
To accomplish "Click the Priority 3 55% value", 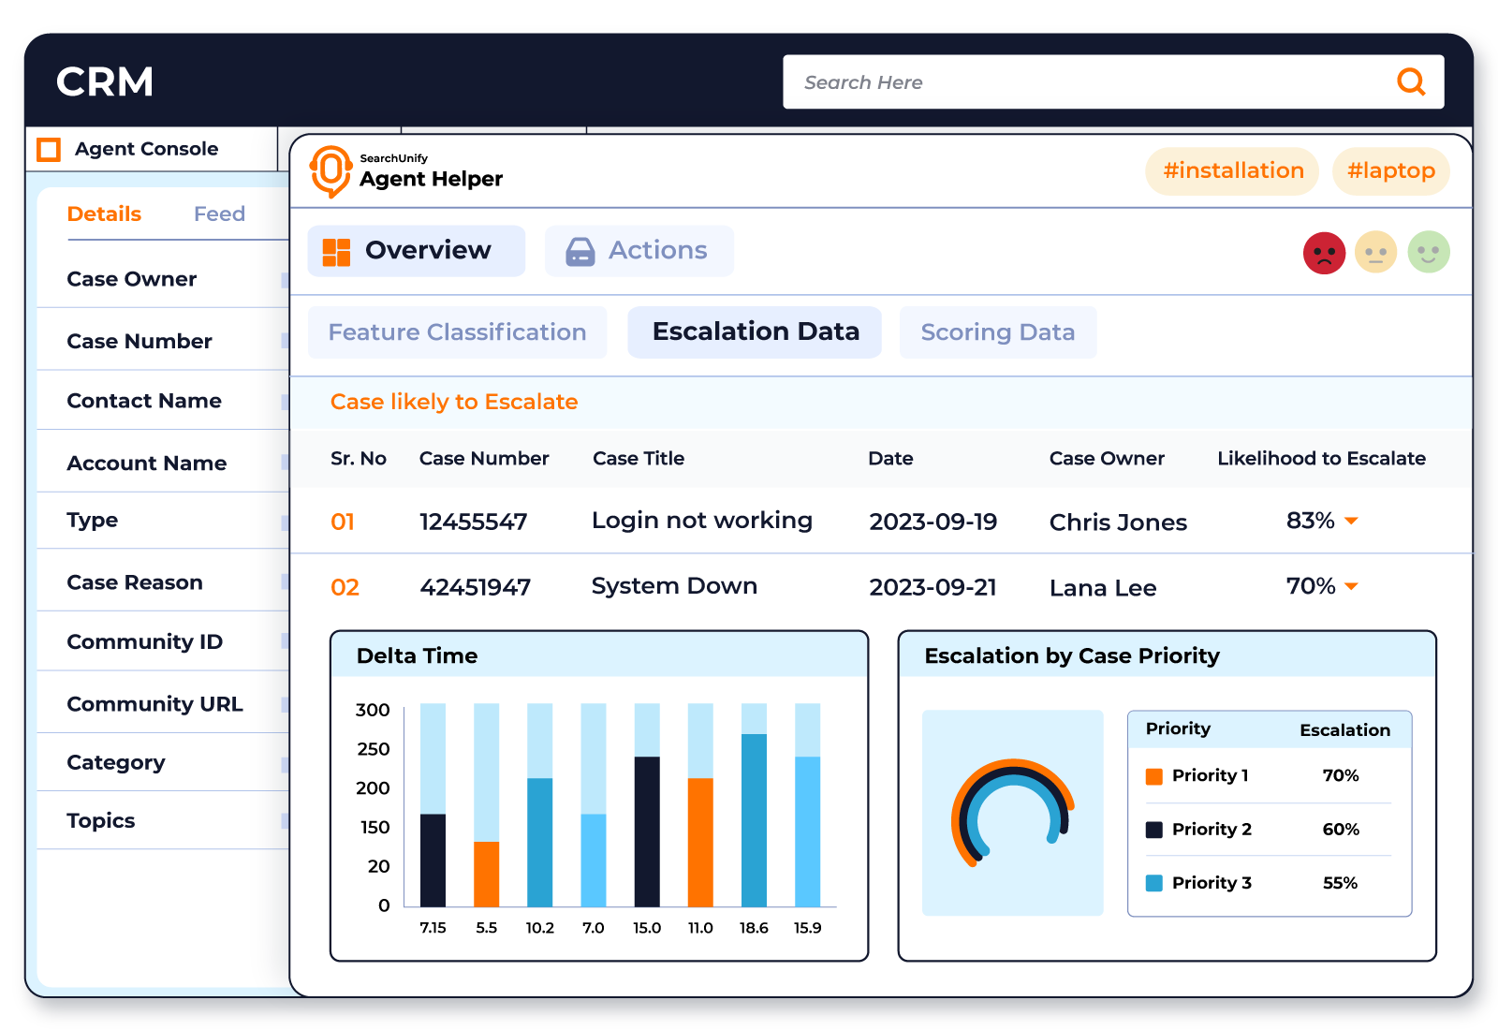I will pyautogui.click(x=1341, y=883).
